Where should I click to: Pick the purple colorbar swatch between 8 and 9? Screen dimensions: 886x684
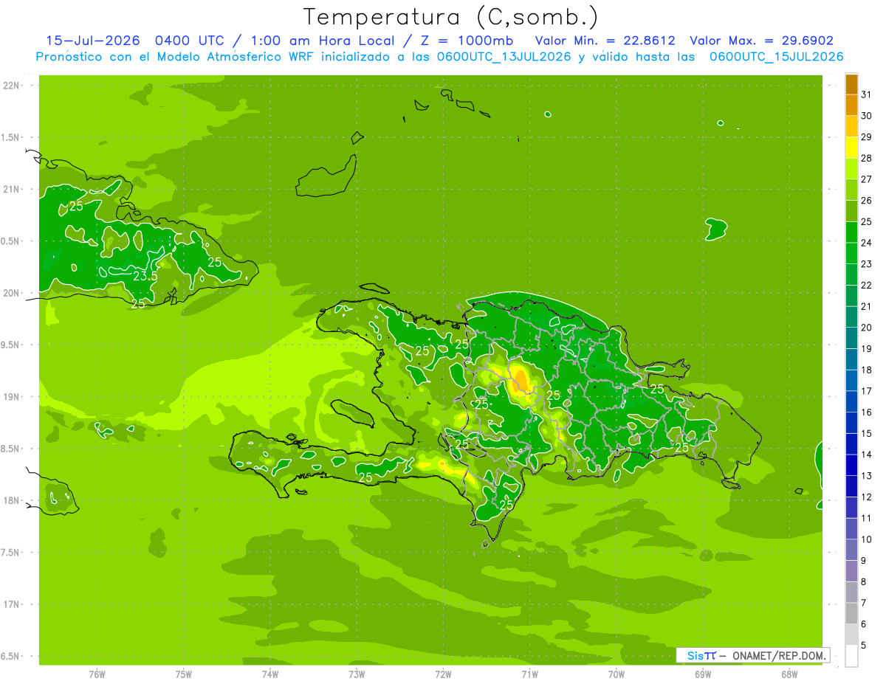[851, 571]
